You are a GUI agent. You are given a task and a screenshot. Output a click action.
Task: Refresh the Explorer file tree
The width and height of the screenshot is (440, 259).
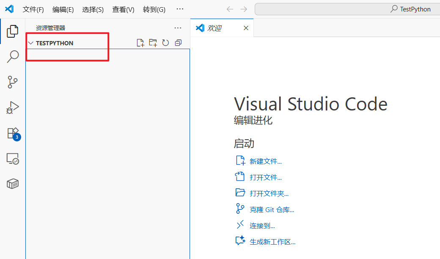(x=165, y=43)
